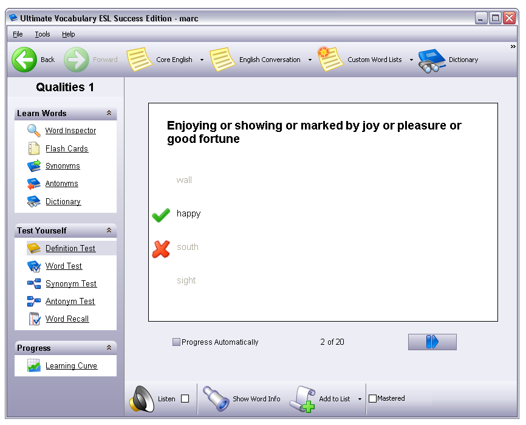This screenshot has width=526, height=425.
Task: Open the Synonyms link
Action: (x=63, y=166)
